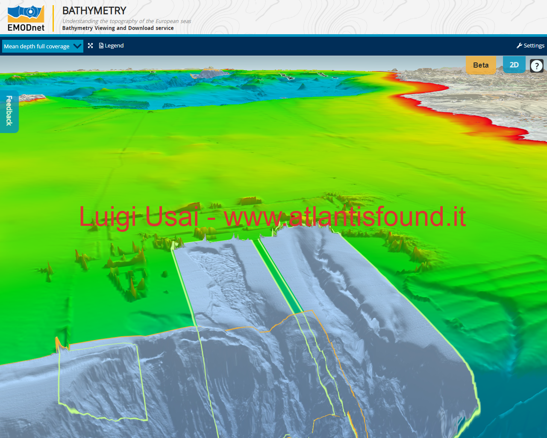Open the Legend panel
This screenshot has width=547, height=438.
click(111, 45)
